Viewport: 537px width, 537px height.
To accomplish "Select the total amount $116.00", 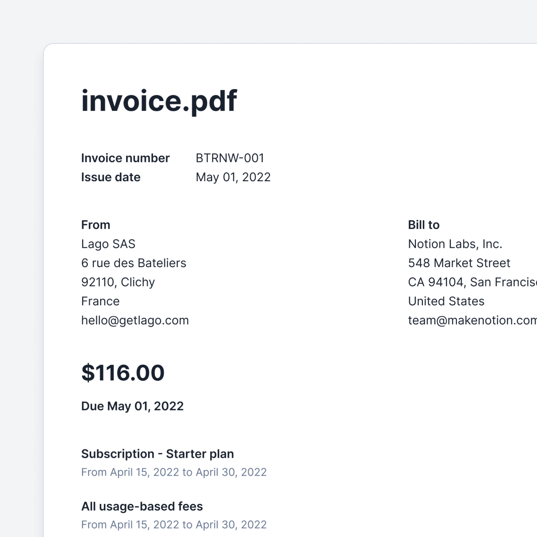I will pyautogui.click(x=123, y=373).
